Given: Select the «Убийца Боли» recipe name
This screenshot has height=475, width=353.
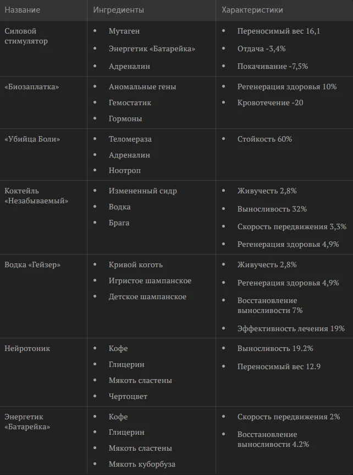Looking at the screenshot, I should click(32, 139).
